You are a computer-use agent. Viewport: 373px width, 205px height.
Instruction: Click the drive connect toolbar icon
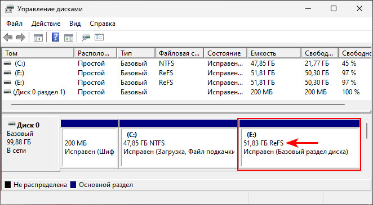pos(86,38)
